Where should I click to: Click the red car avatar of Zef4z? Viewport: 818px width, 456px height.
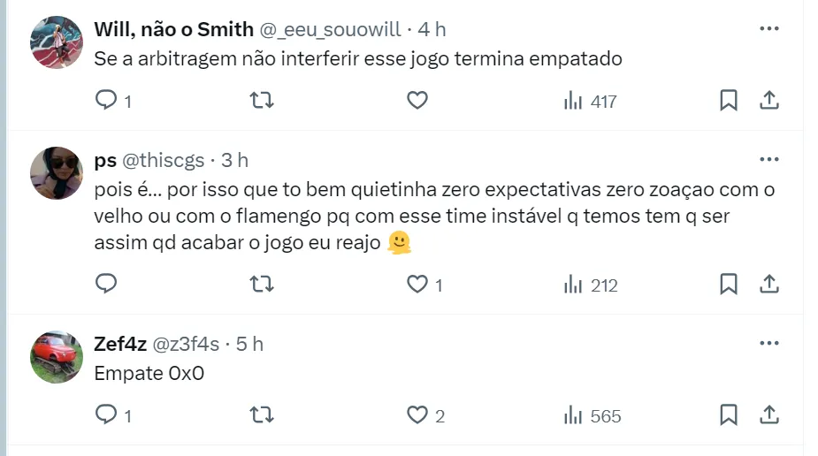coord(57,356)
